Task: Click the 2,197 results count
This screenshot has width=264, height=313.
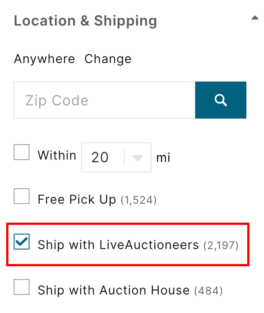Action: (x=221, y=246)
